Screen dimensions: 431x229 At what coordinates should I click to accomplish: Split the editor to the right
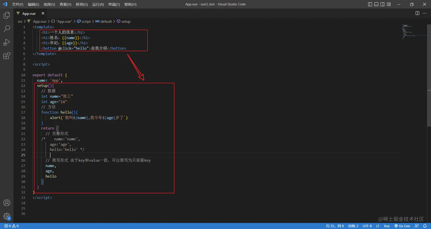[417, 13]
